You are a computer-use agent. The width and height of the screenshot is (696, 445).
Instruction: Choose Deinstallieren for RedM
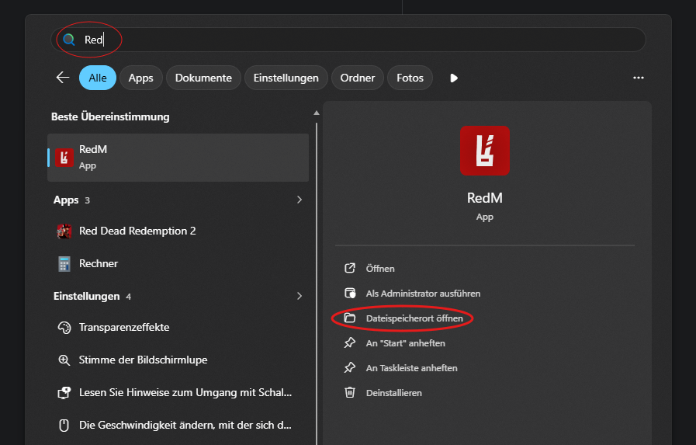(393, 393)
